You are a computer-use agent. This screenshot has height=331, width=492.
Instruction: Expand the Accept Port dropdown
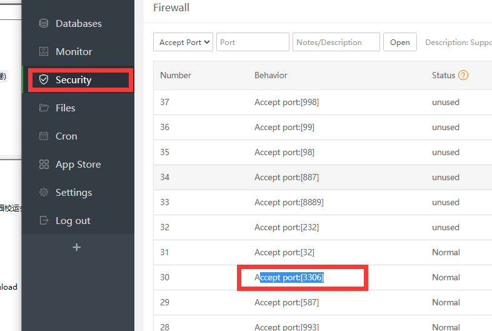click(x=183, y=43)
